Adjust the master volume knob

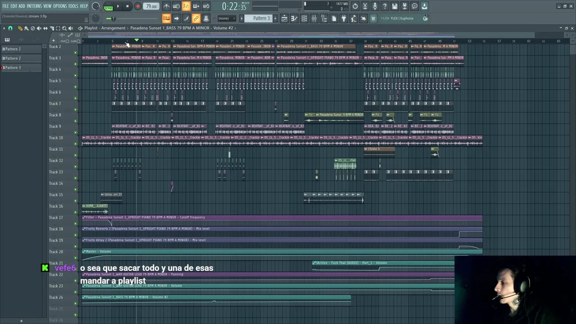click(x=96, y=6)
